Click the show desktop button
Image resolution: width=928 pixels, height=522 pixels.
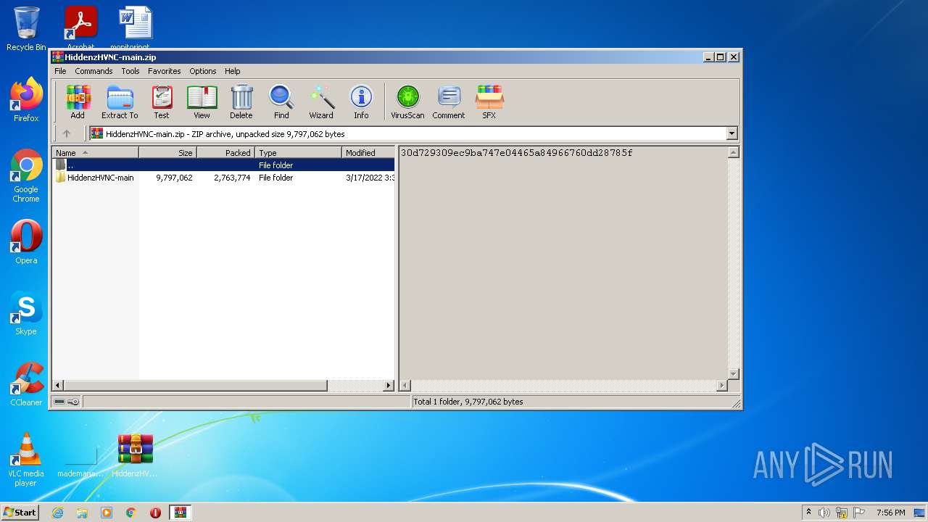coord(920,513)
